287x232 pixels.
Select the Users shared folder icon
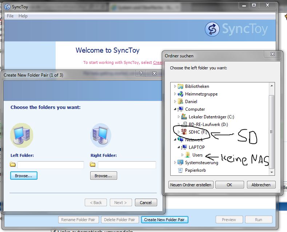tap(188, 155)
